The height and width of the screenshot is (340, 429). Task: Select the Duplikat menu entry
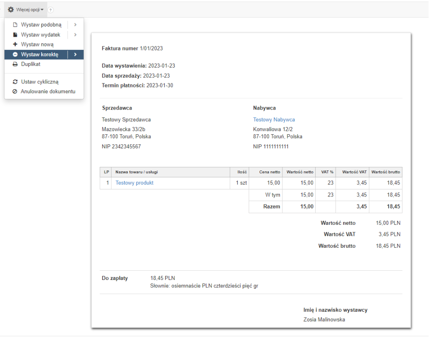tap(31, 64)
